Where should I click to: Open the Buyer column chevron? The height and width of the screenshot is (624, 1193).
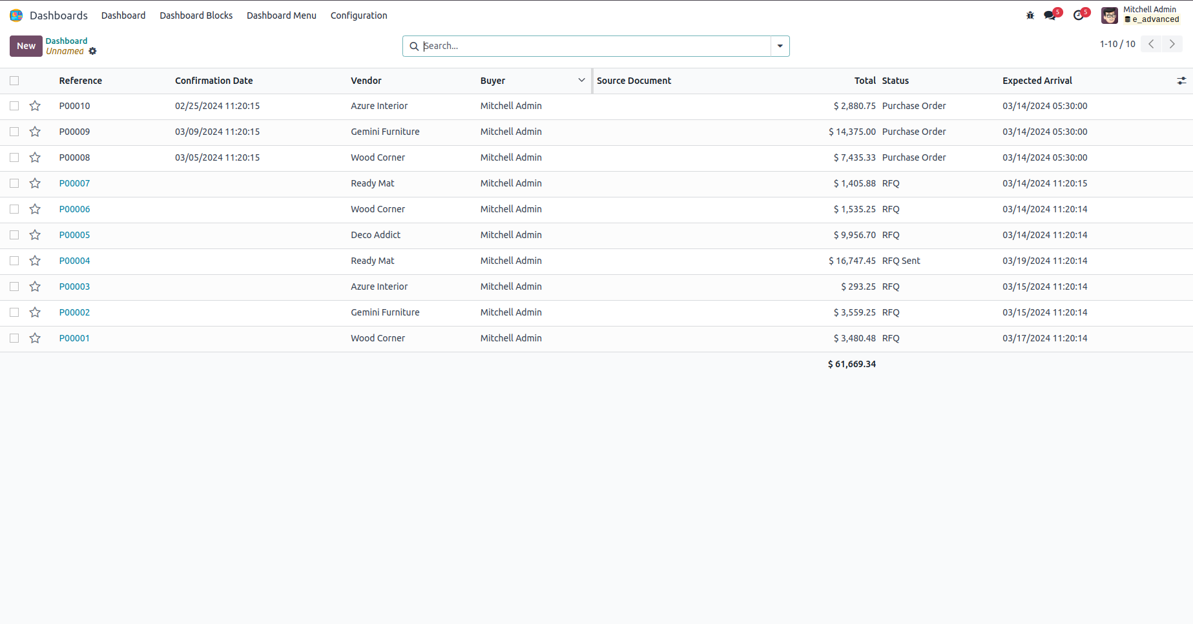581,81
